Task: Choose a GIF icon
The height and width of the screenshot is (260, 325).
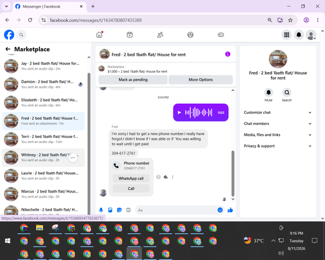Action: click(x=129, y=210)
